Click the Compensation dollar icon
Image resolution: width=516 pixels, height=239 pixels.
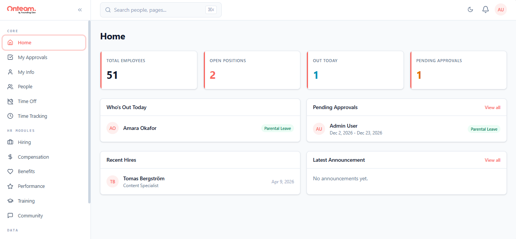[11, 157]
